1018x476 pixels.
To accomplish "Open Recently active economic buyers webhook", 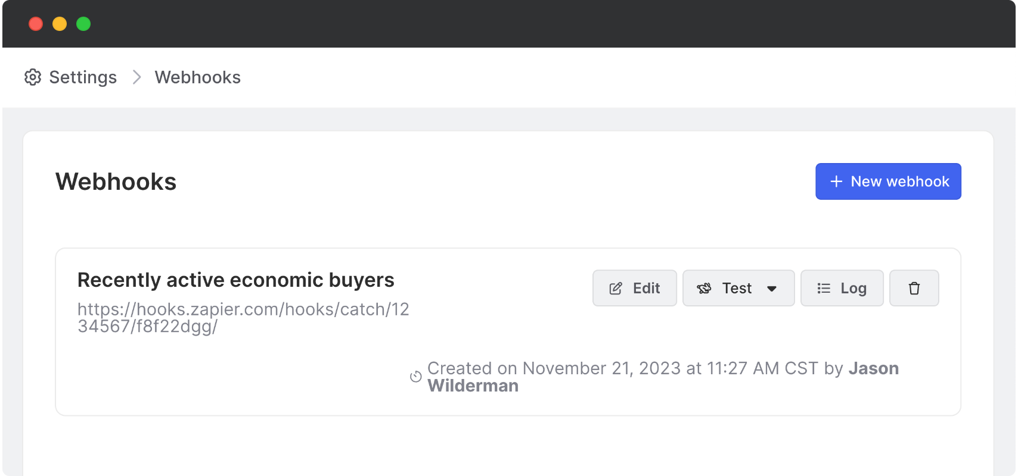I will 235,280.
